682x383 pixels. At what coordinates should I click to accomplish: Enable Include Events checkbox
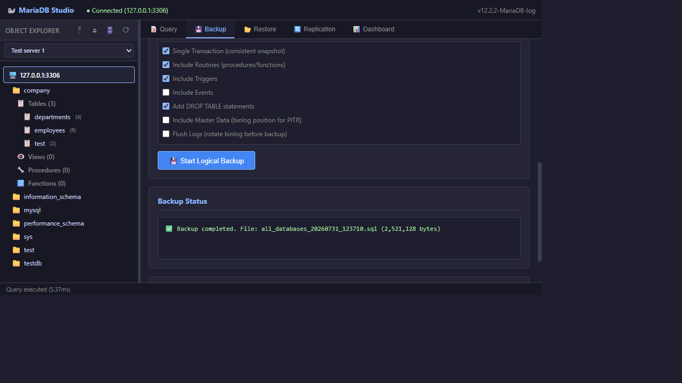pos(166,93)
